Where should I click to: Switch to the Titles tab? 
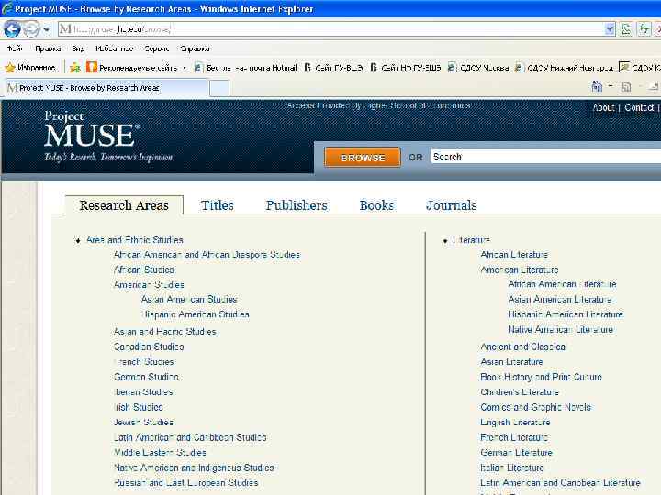pyautogui.click(x=217, y=205)
